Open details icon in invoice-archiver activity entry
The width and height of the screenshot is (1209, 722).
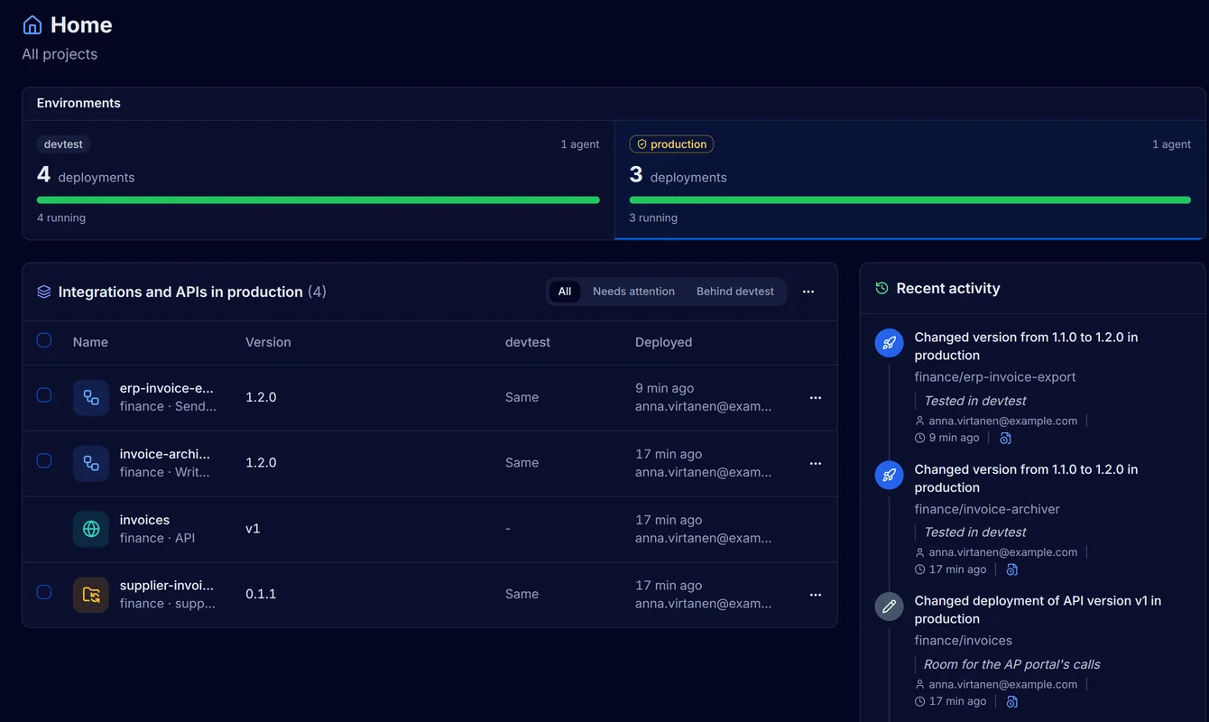(1011, 569)
